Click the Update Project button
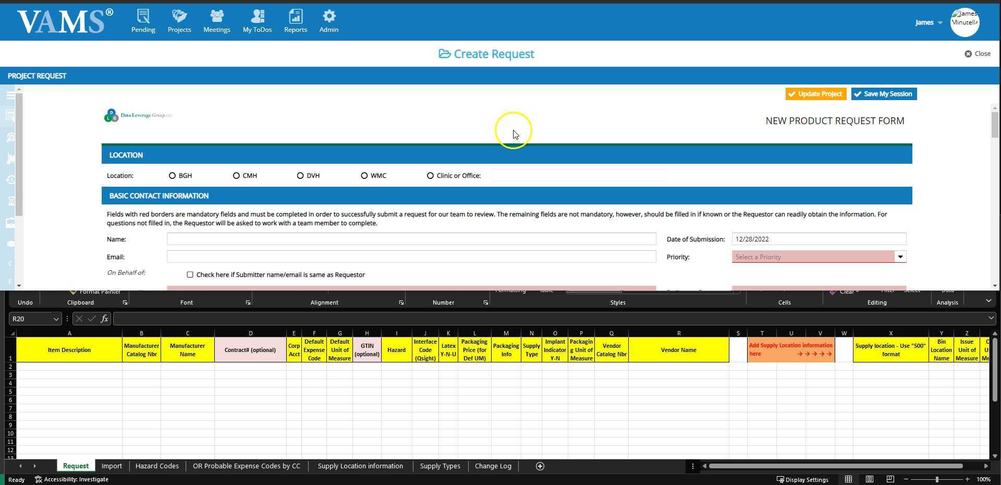Image resolution: width=1001 pixels, height=485 pixels. click(815, 94)
